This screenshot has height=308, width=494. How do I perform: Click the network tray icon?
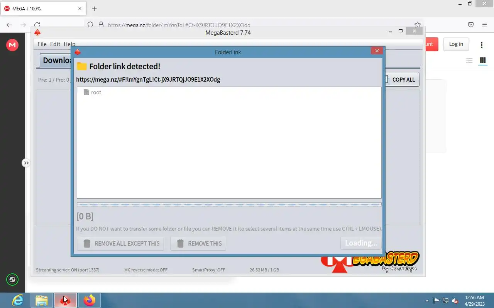tap(446, 301)
